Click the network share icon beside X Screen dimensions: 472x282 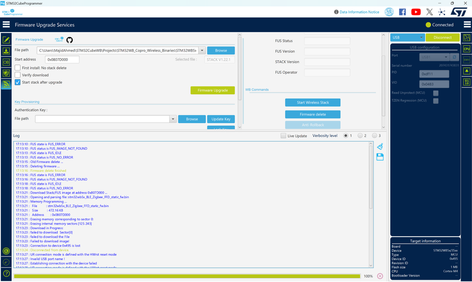click(x=442, y=12)
